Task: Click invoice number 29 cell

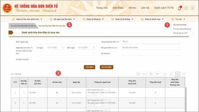Action: coord(57,103)
